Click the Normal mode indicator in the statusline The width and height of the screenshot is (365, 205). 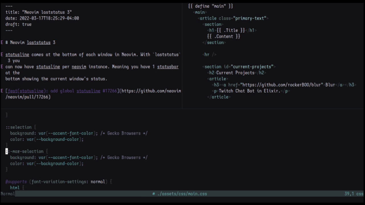(7, 194)
